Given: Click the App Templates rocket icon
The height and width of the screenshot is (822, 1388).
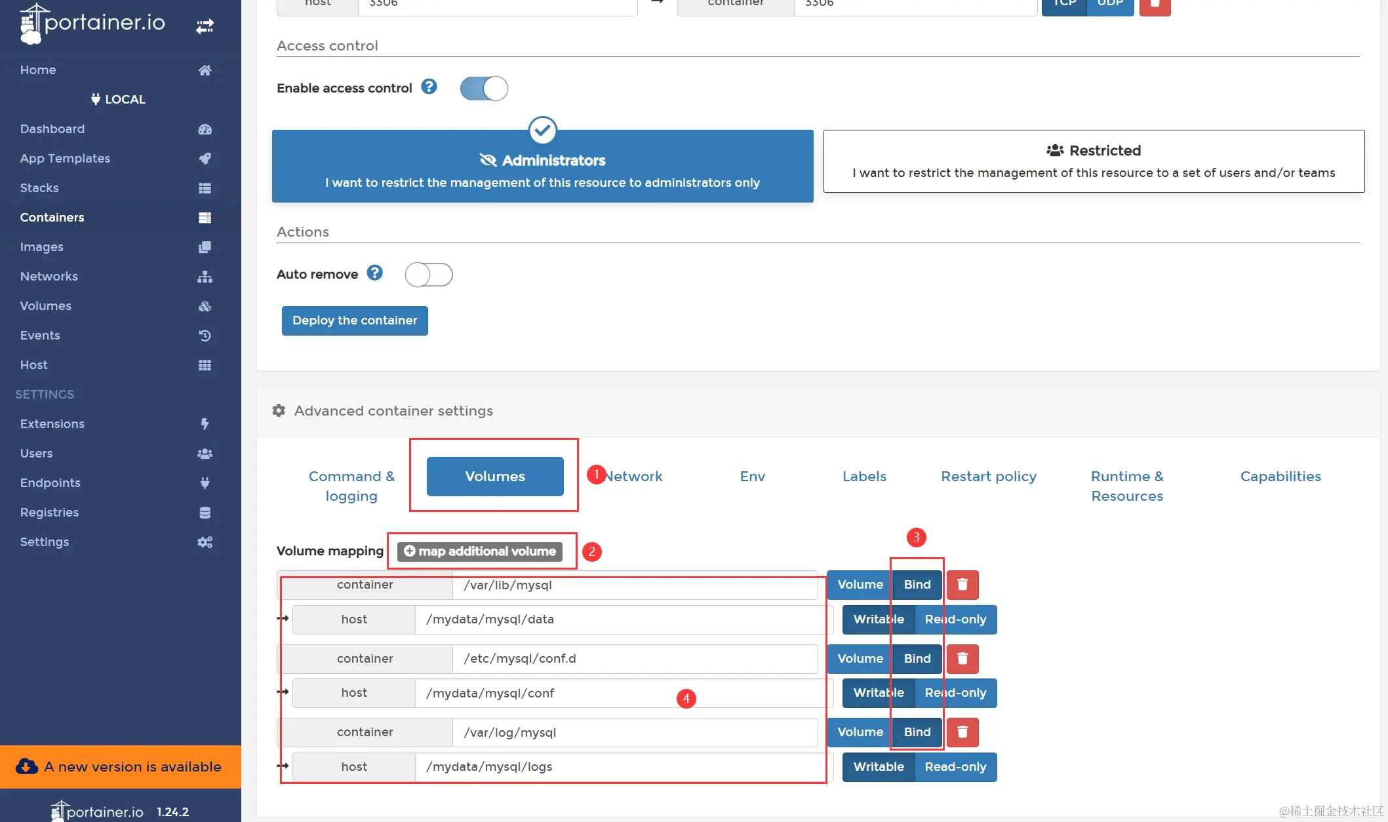Looking at the screenshot, I should pos(205,159).
